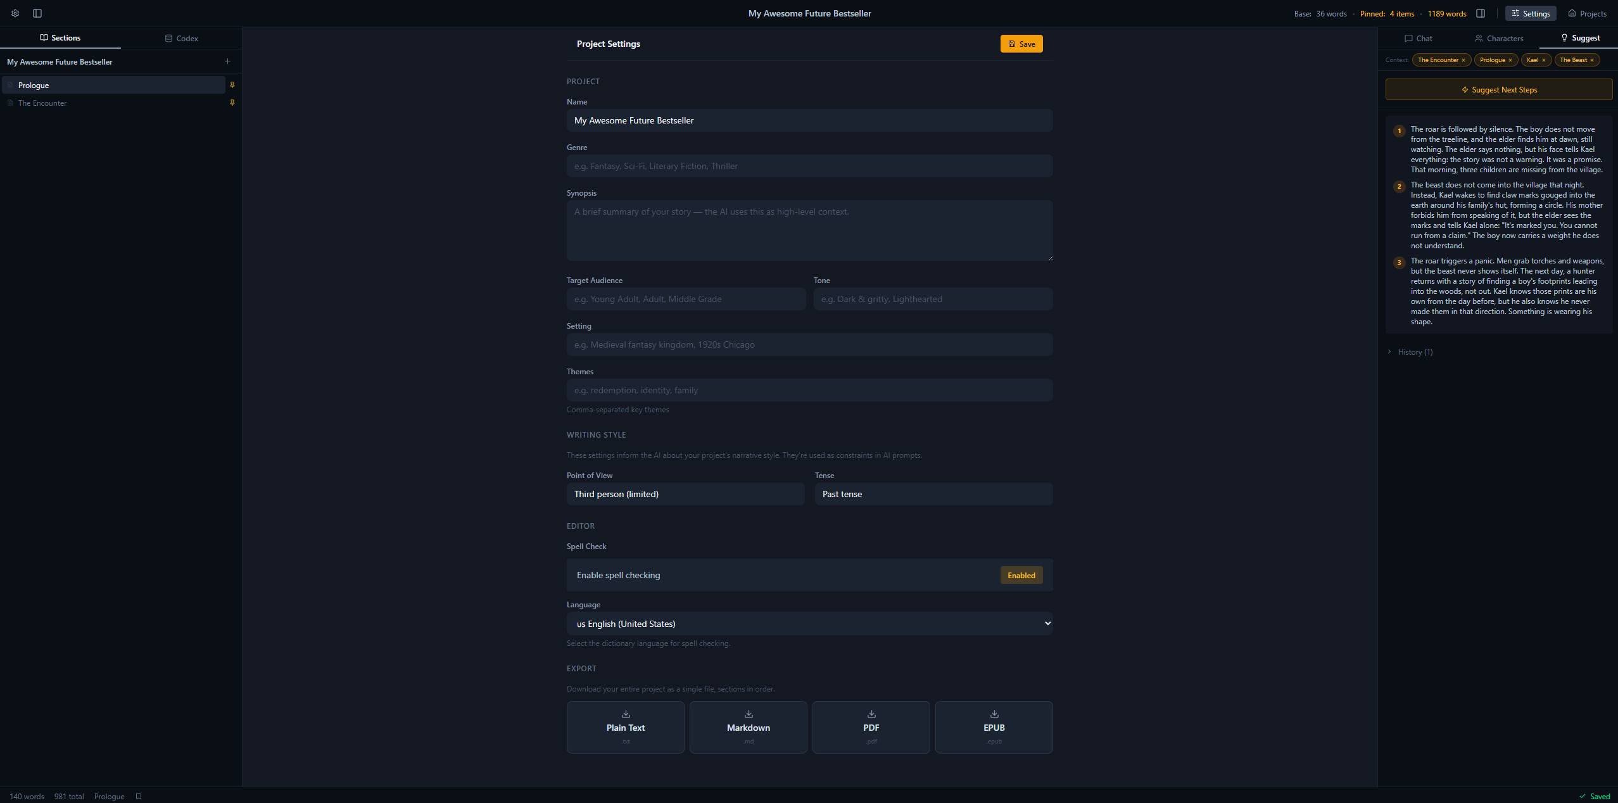
Task: Click the Themes input field
Action: [809, 390]
